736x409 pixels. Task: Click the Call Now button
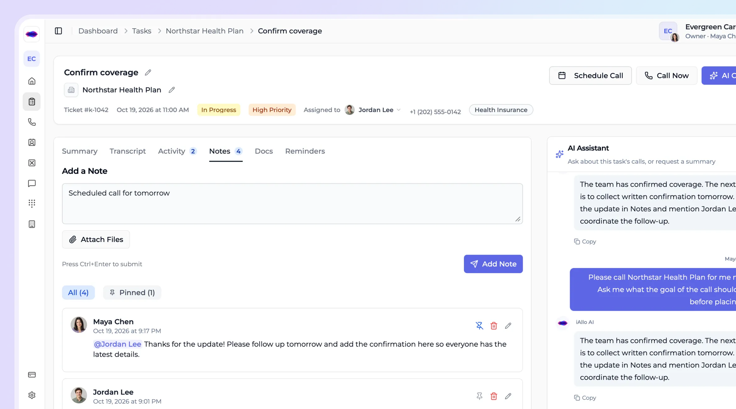(666, 76)
